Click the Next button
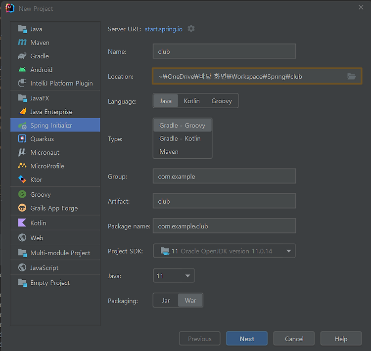 pos(247,339)
